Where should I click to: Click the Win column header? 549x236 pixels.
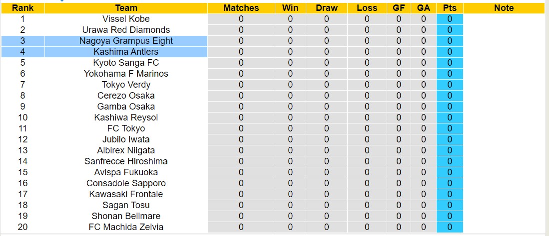290,8
